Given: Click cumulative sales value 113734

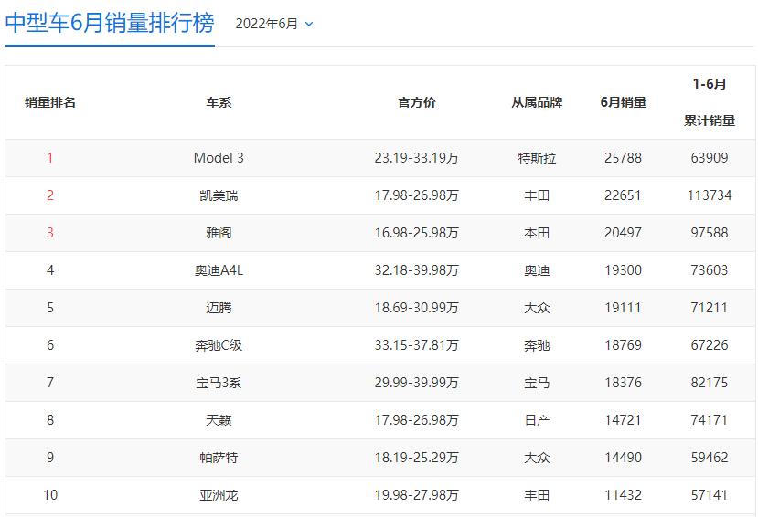Looking at the screenshot, I should (710, 195).
